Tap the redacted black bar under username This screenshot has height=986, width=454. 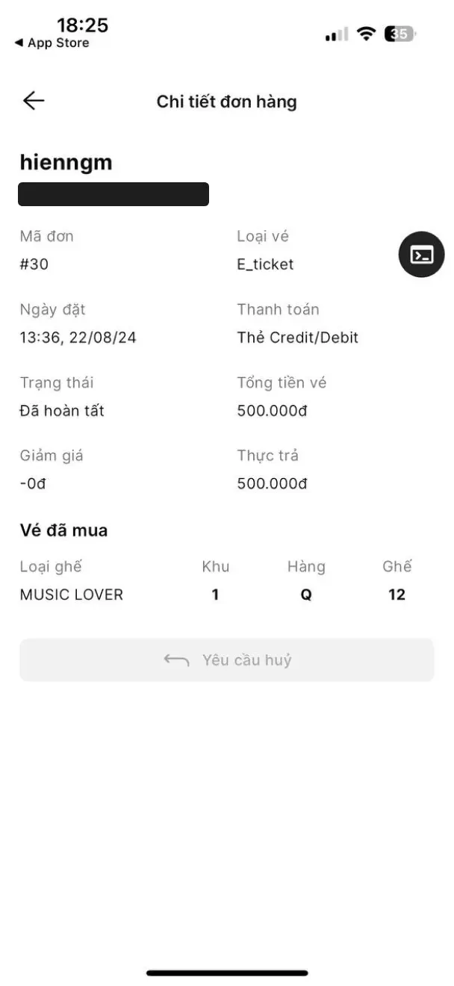click(x=113, y=194)
